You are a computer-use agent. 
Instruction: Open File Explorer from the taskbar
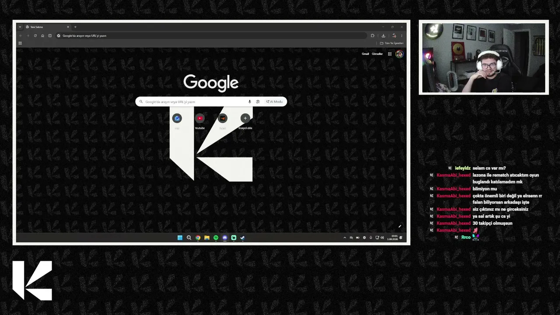click(x=207, y=238)
